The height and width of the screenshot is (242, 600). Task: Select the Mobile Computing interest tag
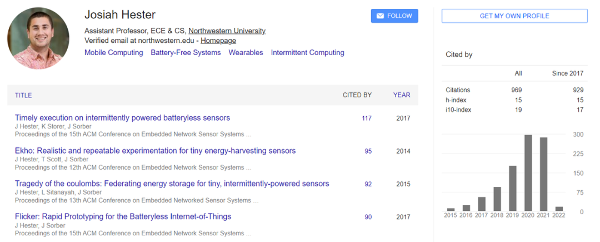pyautogui.click(x=113, y=53)
